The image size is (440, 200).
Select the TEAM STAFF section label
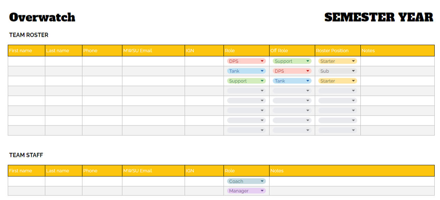[x=26, y=155]
